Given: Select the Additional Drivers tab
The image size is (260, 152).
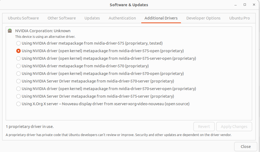Looking at the screenshot, I should point(161,18).
